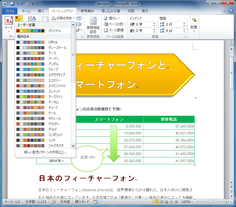Switch to 差し込み文書 tab
This screenshot has height=207, width=236.
[111, 11]
